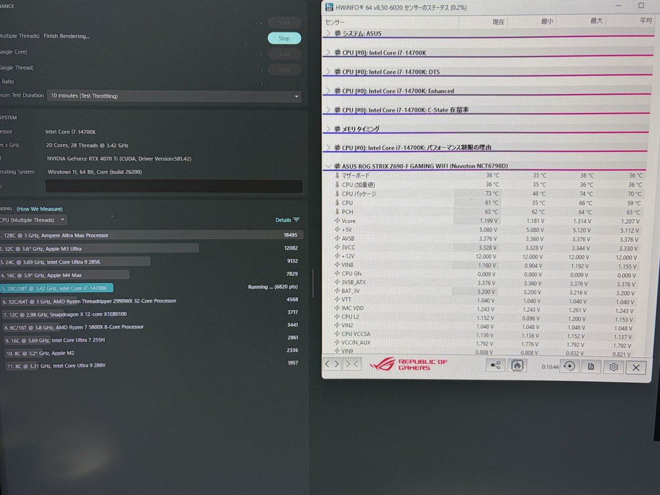
Task: Select the BAT_3V sensor row
Action: point(486,291)
